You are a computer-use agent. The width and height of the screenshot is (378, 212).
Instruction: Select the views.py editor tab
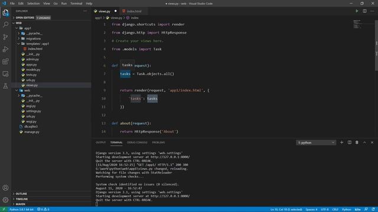pyautogui.click(x=104, y=11)
